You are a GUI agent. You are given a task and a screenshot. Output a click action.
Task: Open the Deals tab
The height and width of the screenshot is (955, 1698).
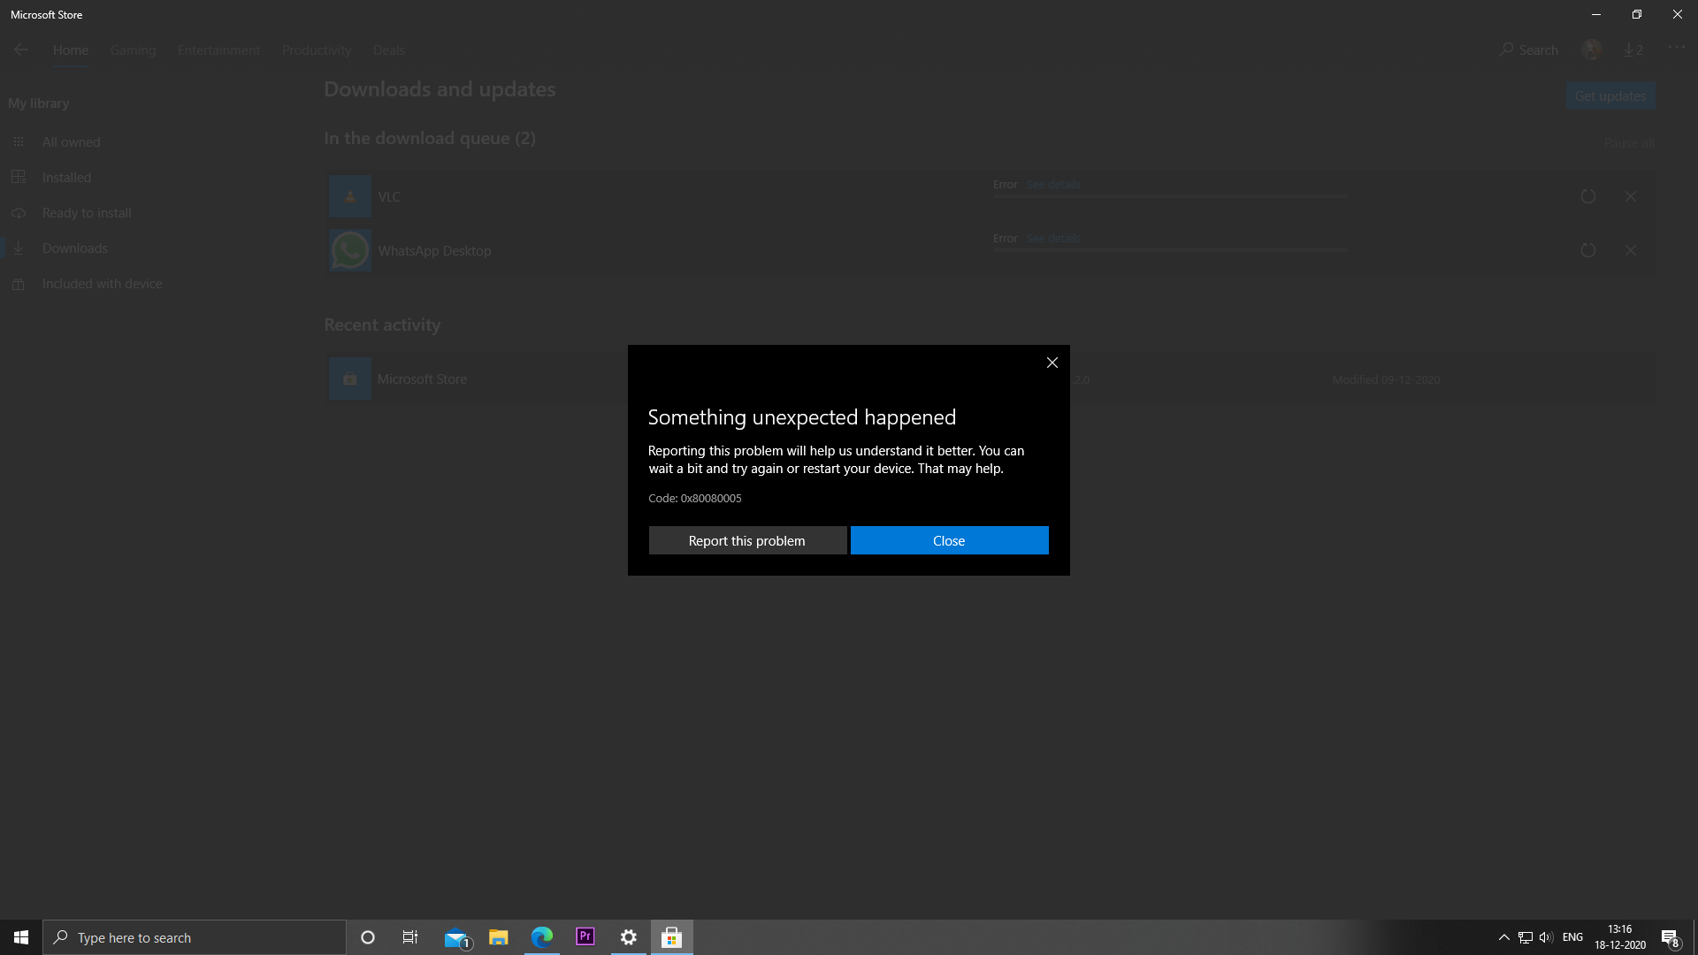[389, 50]
